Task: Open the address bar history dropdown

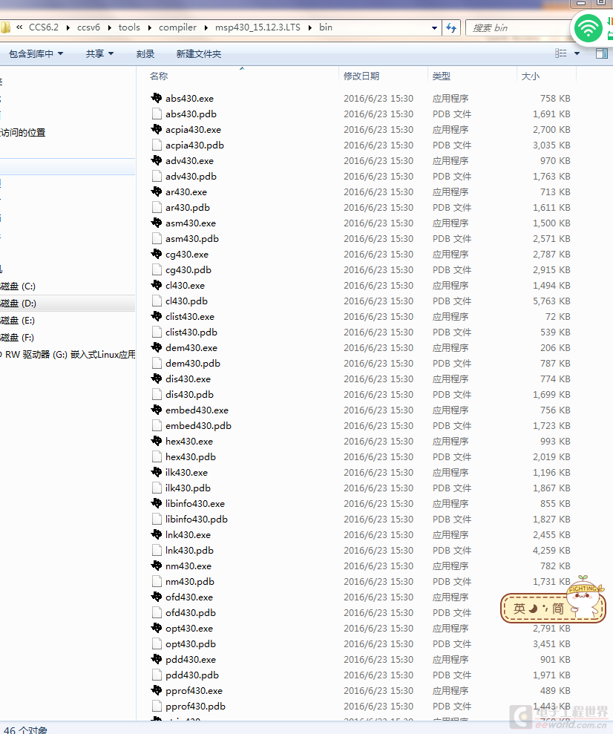Action: (x=434, y=27)
